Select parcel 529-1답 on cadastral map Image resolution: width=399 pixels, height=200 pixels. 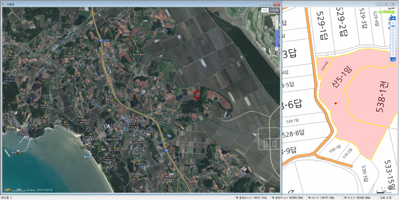324,29
